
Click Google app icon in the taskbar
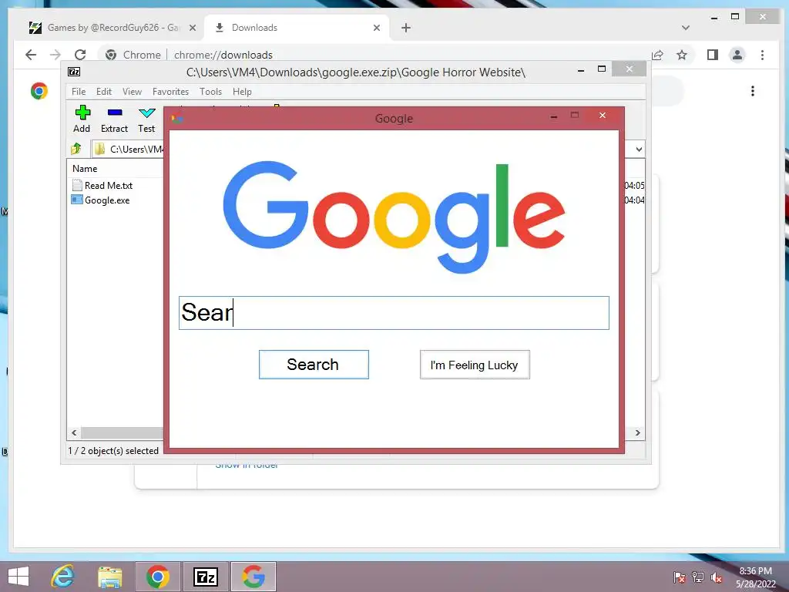point(253,577)
